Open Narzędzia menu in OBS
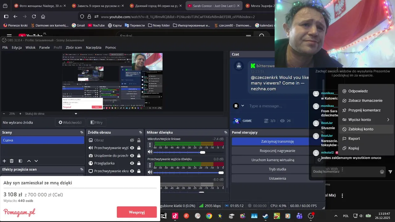 click(x=94, y=47)
